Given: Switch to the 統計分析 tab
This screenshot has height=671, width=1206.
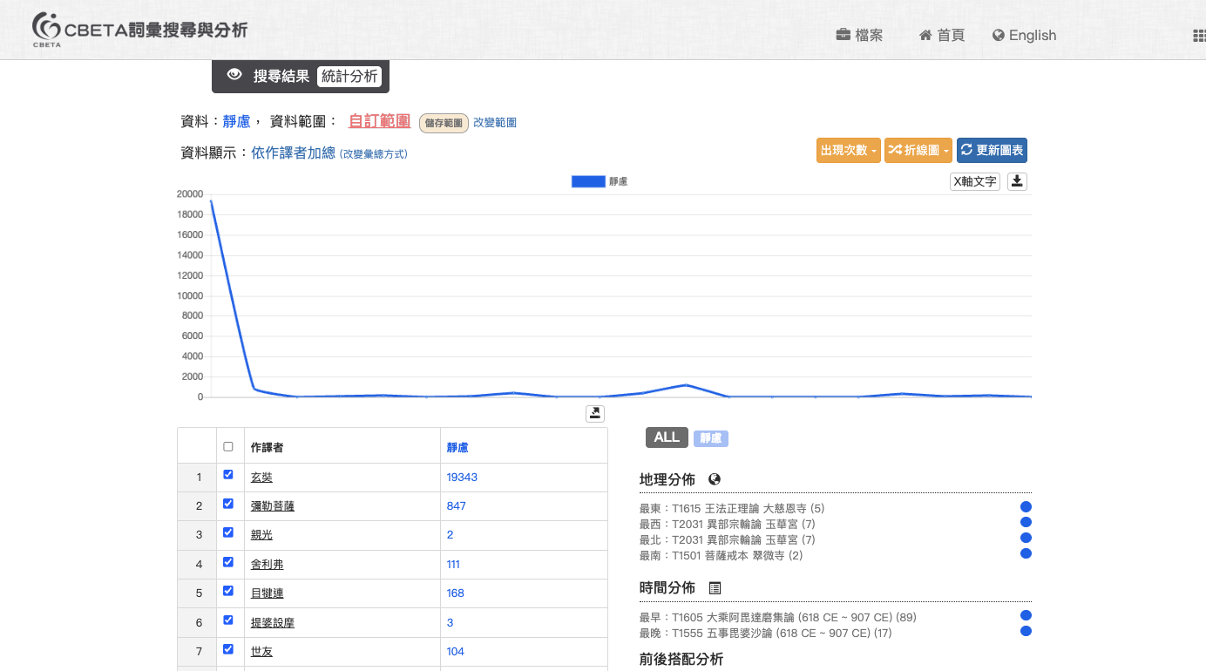Looking at the screenshot, I should [x=349, y=76].
